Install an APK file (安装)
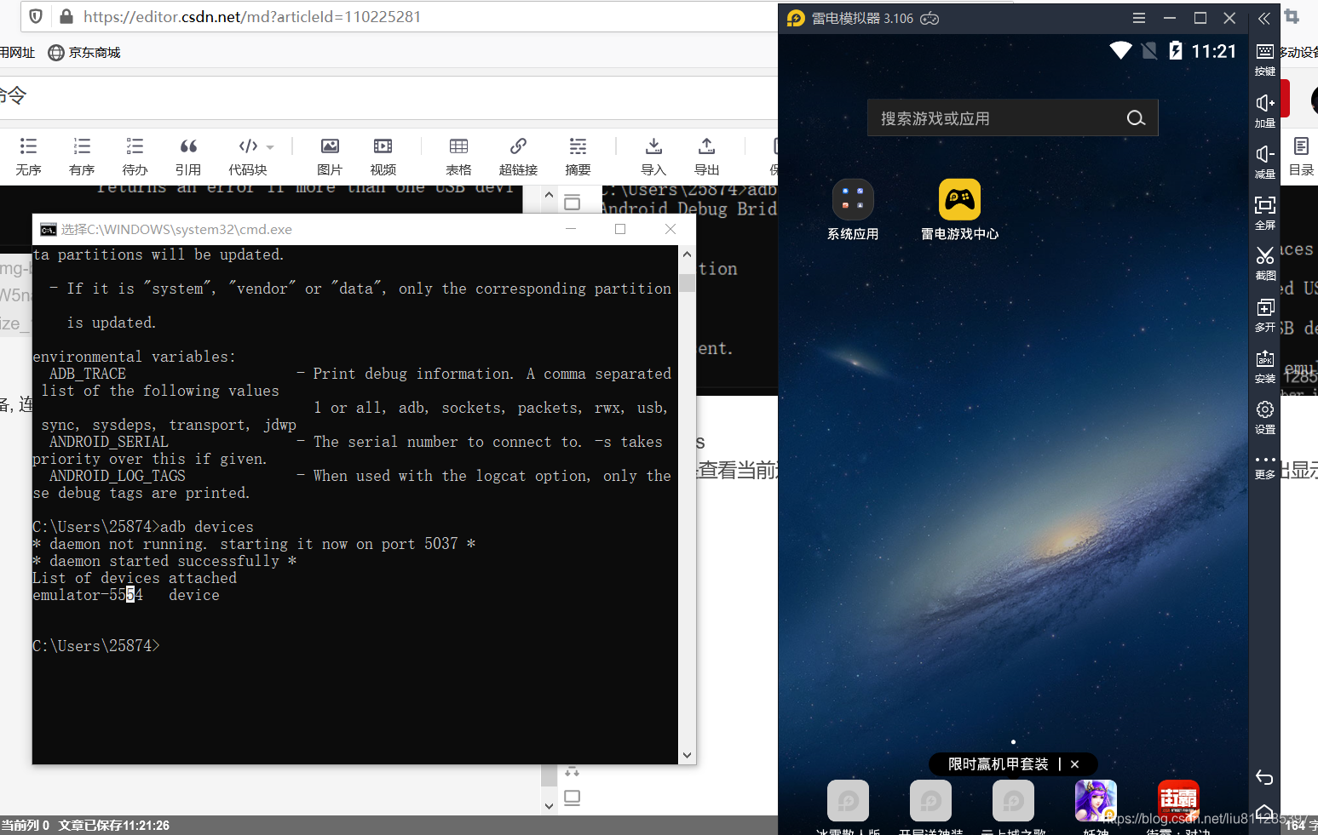 pos(1265,367)
